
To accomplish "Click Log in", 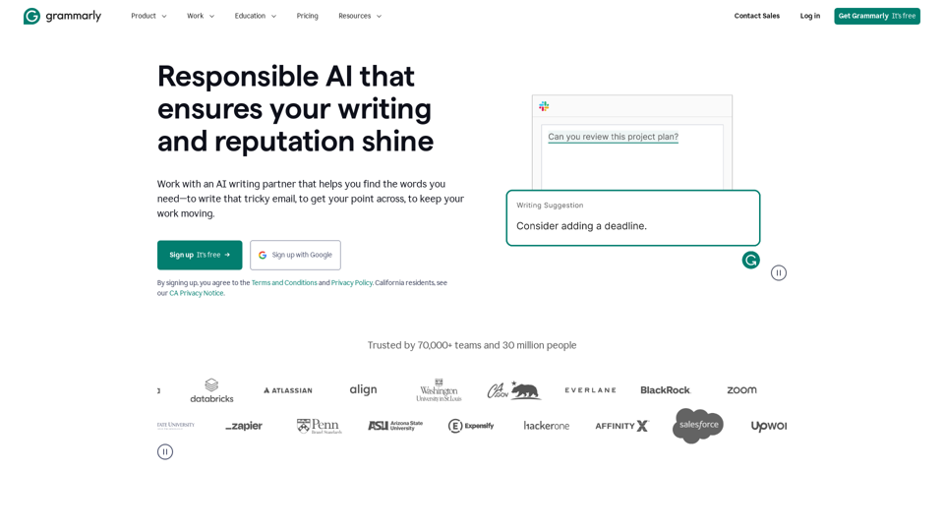I will 809,16.
